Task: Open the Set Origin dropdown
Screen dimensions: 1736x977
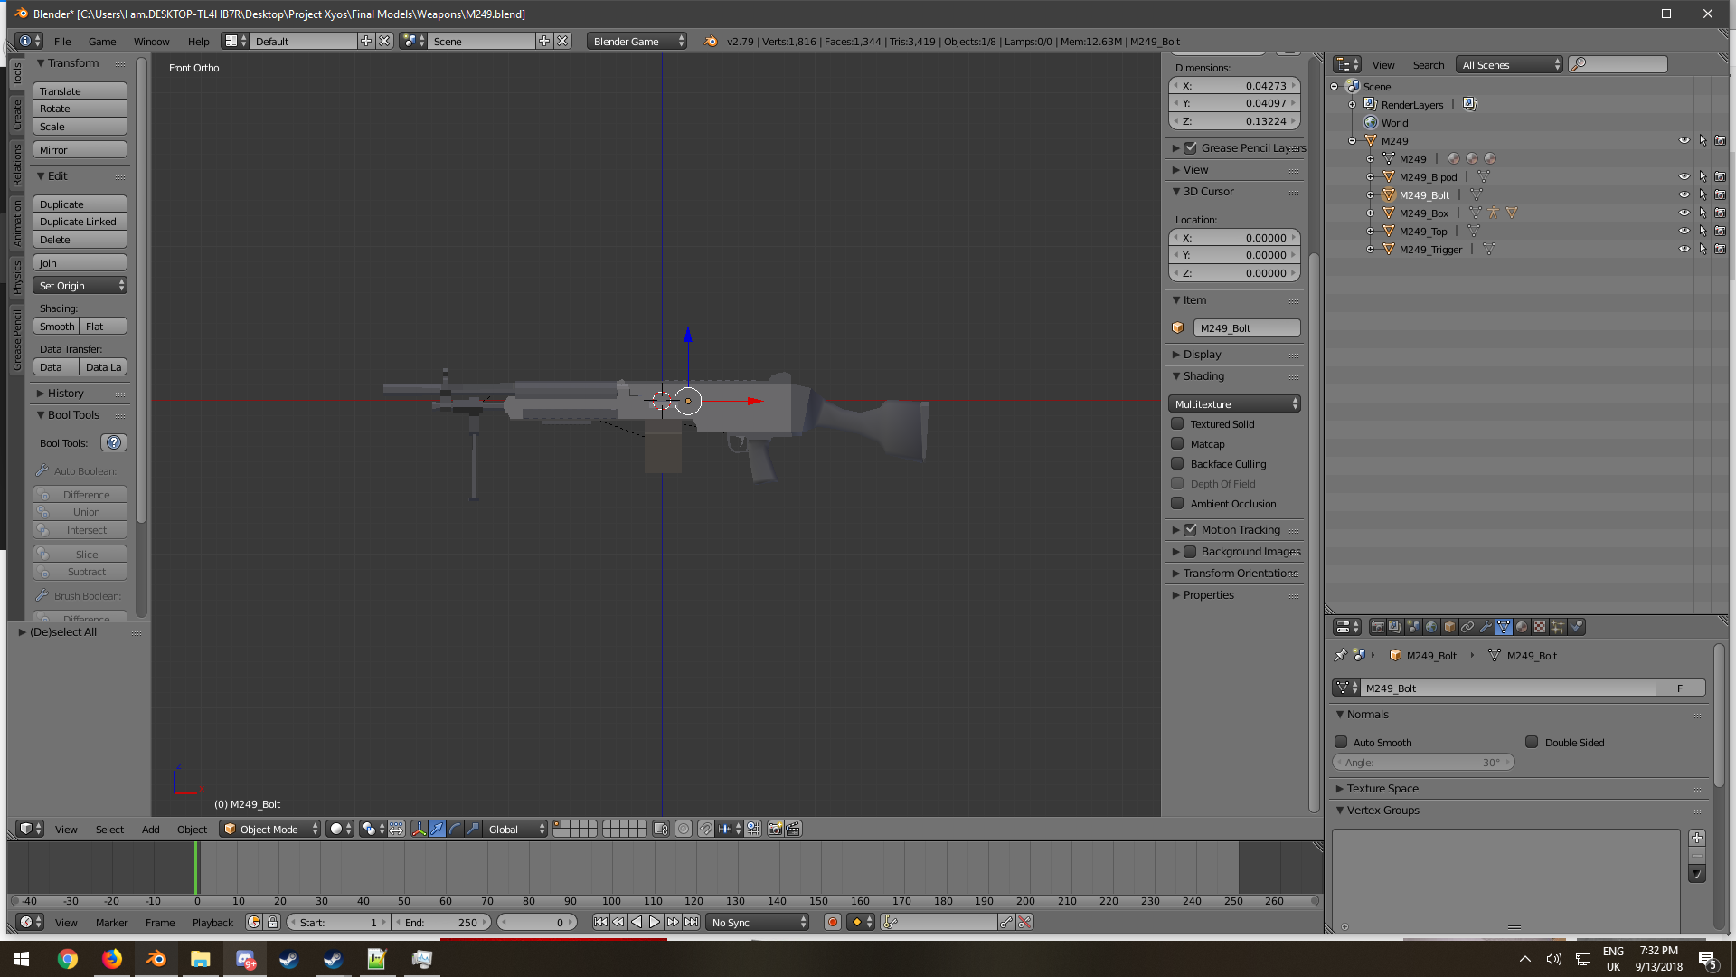Action: [80, 285]
